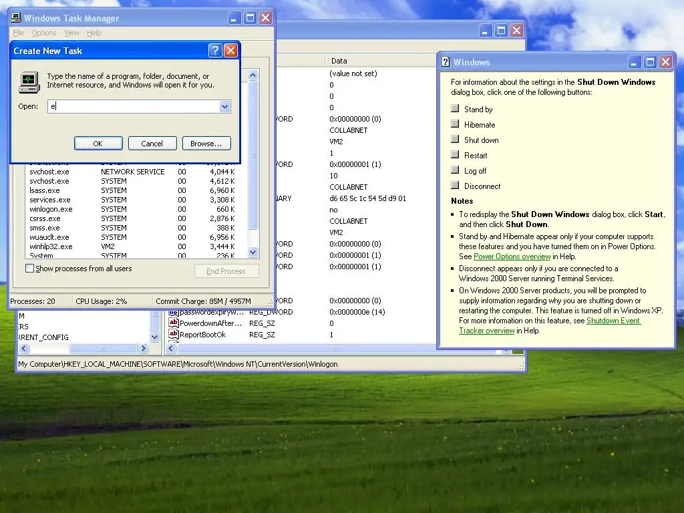Screen dimensions: 684x513
Task: Click OK in Create New Task
Action: pyautogui.click(x=98, y=144)
